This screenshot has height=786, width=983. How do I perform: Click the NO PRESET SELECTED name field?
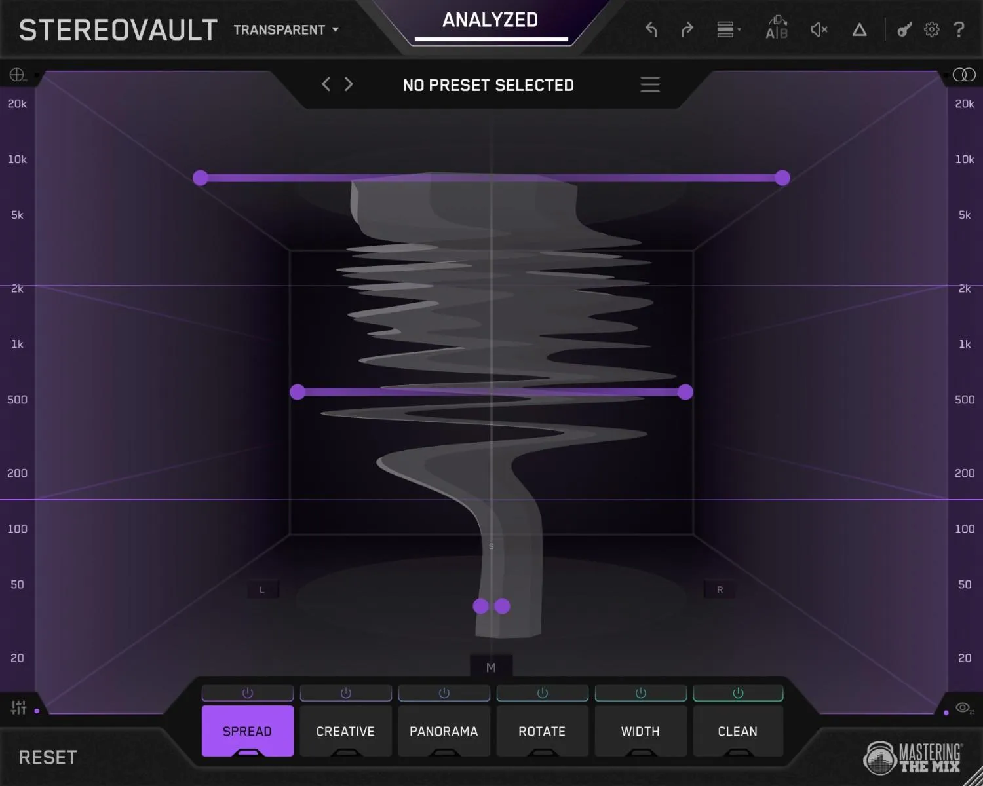coord(488,85)
